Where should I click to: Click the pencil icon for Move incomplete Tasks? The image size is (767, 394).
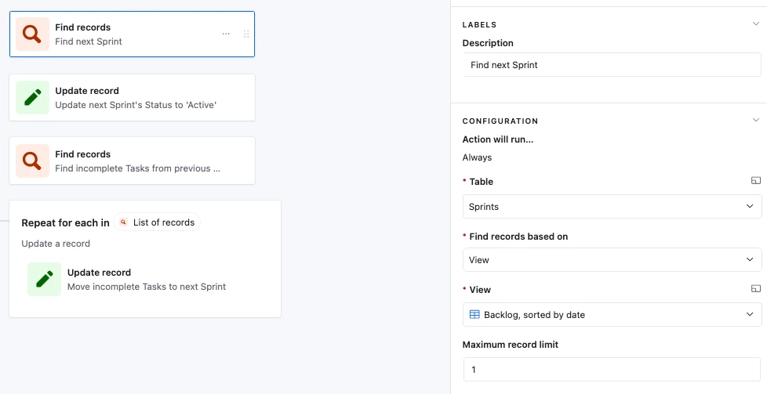45,279
